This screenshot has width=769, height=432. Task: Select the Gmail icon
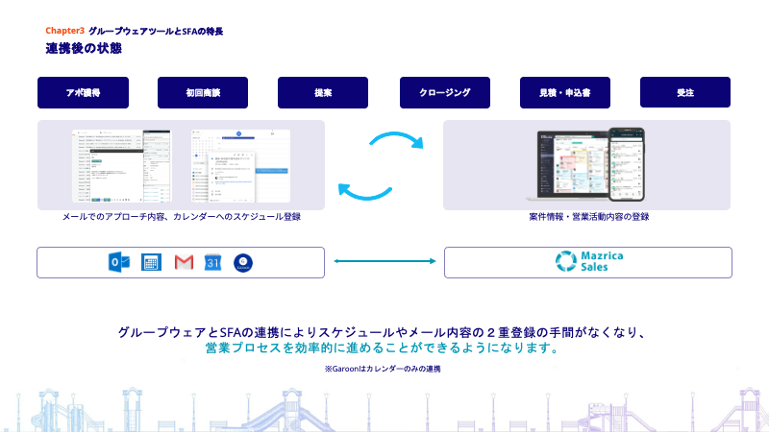point(183,262)
